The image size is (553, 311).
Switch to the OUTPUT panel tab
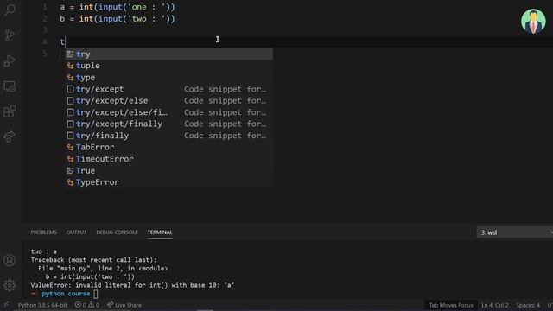click(x=77, y=232)
